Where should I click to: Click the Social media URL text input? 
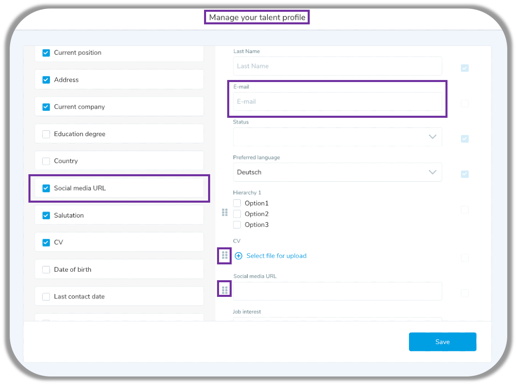click(x=337, y=291)
